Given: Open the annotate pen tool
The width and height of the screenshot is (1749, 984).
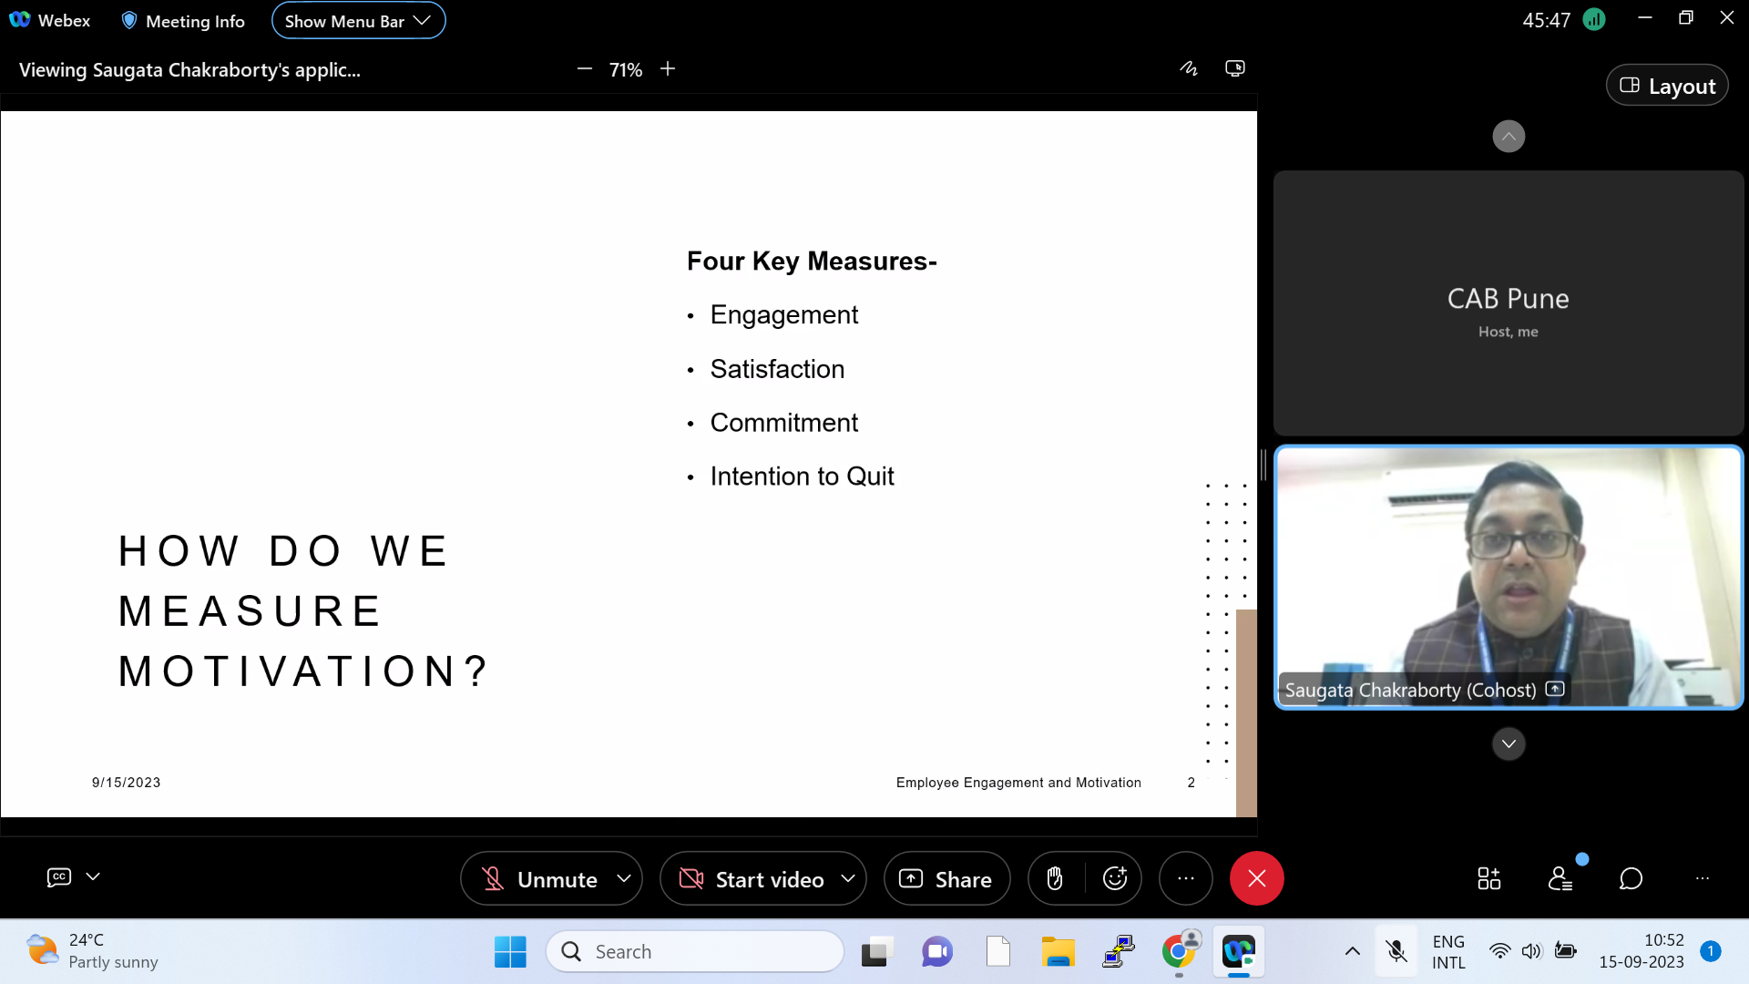Looking at the screenshot, I should [1189, 68].
